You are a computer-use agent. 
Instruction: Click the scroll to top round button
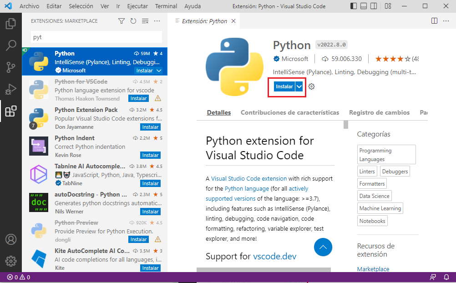click(323, 247)
